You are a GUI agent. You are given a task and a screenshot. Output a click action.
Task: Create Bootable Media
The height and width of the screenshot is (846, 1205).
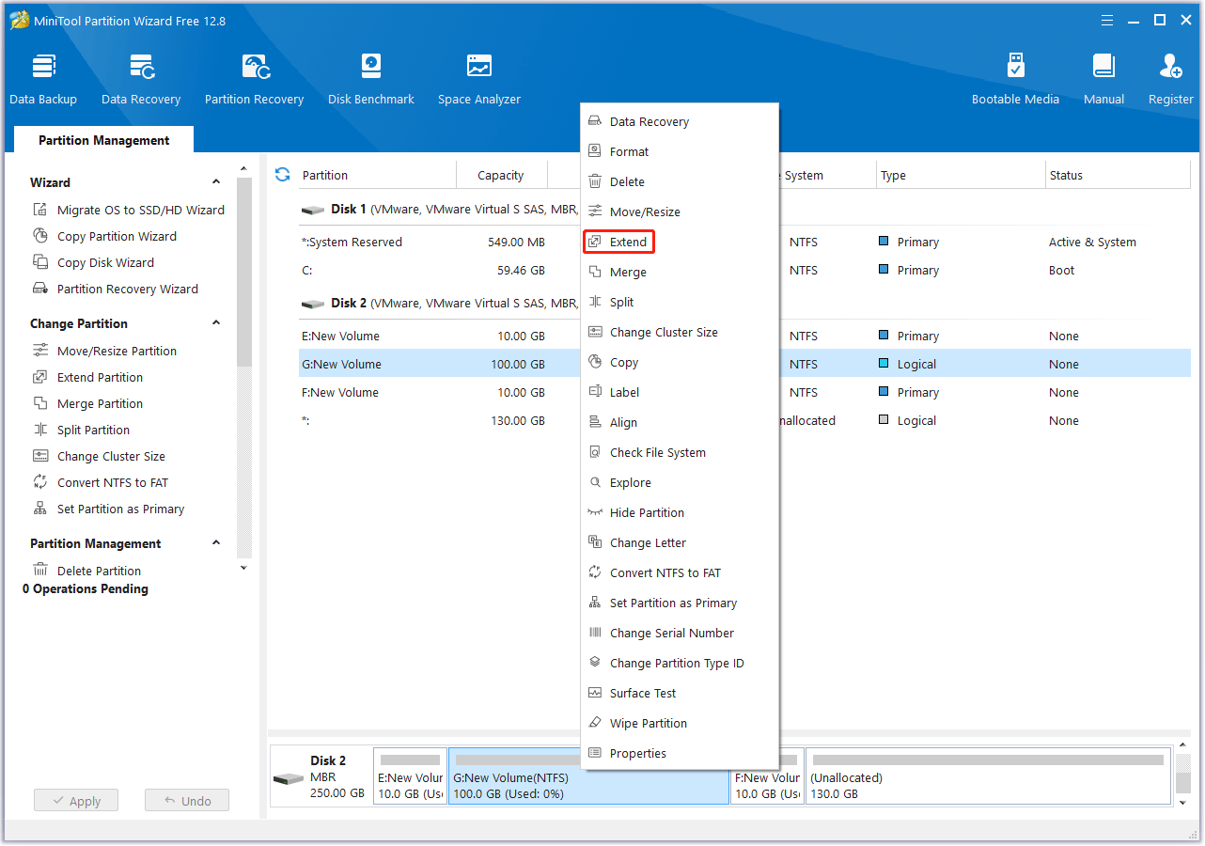click(1015, 80)
